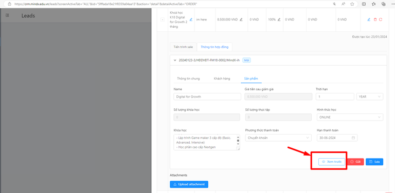Edit the 100% value pencil icon
Screen dimensions: 395x193
pos(279,20)
